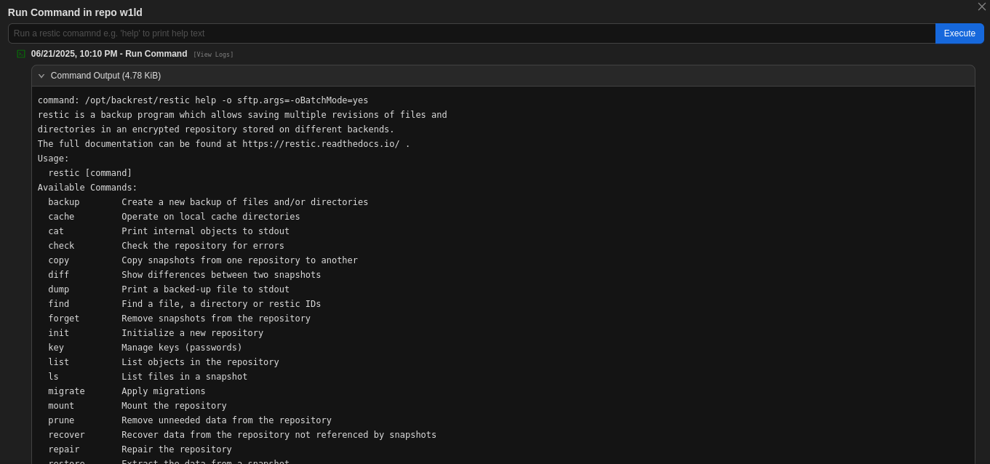990x464 pixels.
Task: Dismiss the Run Command dialog
Action: click(982, 7)
